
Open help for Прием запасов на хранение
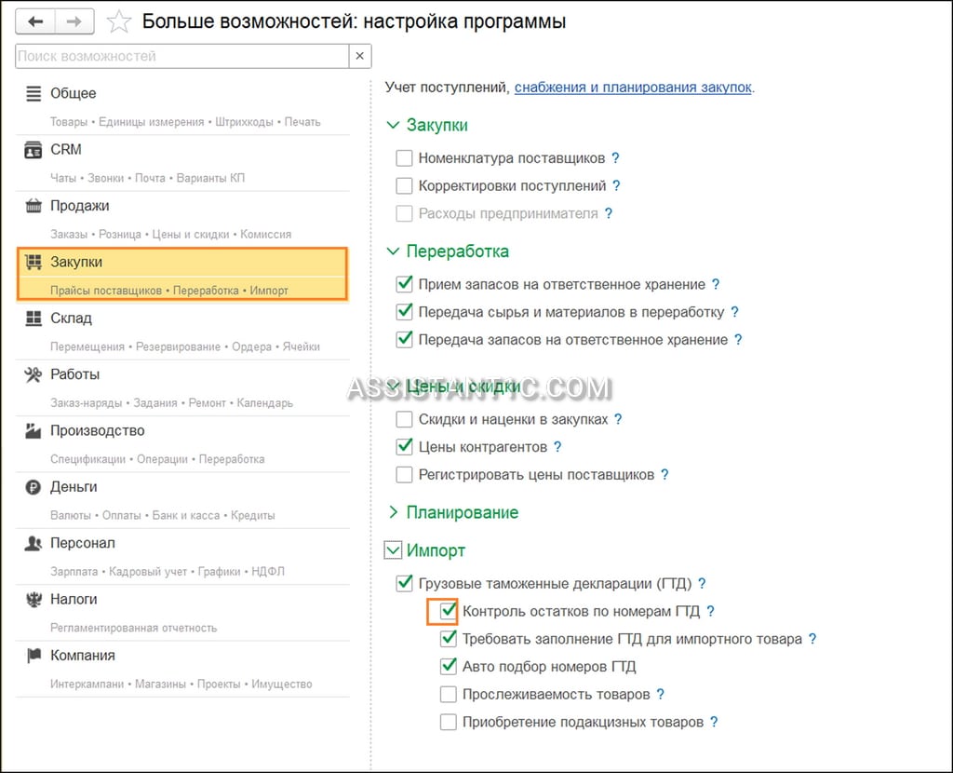click(716, 284)
